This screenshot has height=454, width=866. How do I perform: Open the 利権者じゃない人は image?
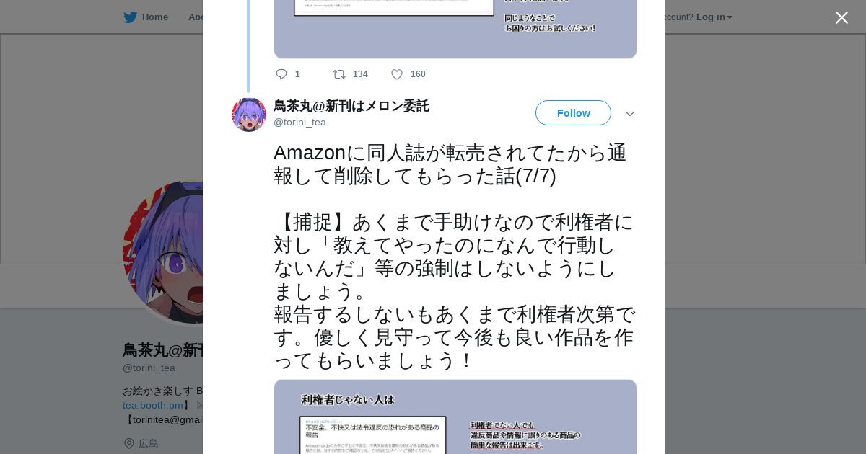coord(455,417)
